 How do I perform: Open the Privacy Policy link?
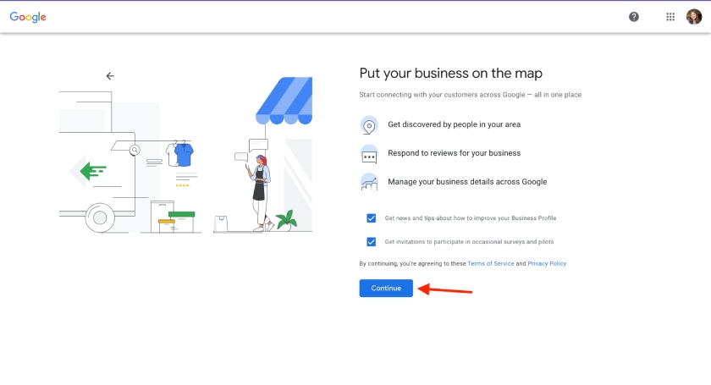tap(547, 264)
